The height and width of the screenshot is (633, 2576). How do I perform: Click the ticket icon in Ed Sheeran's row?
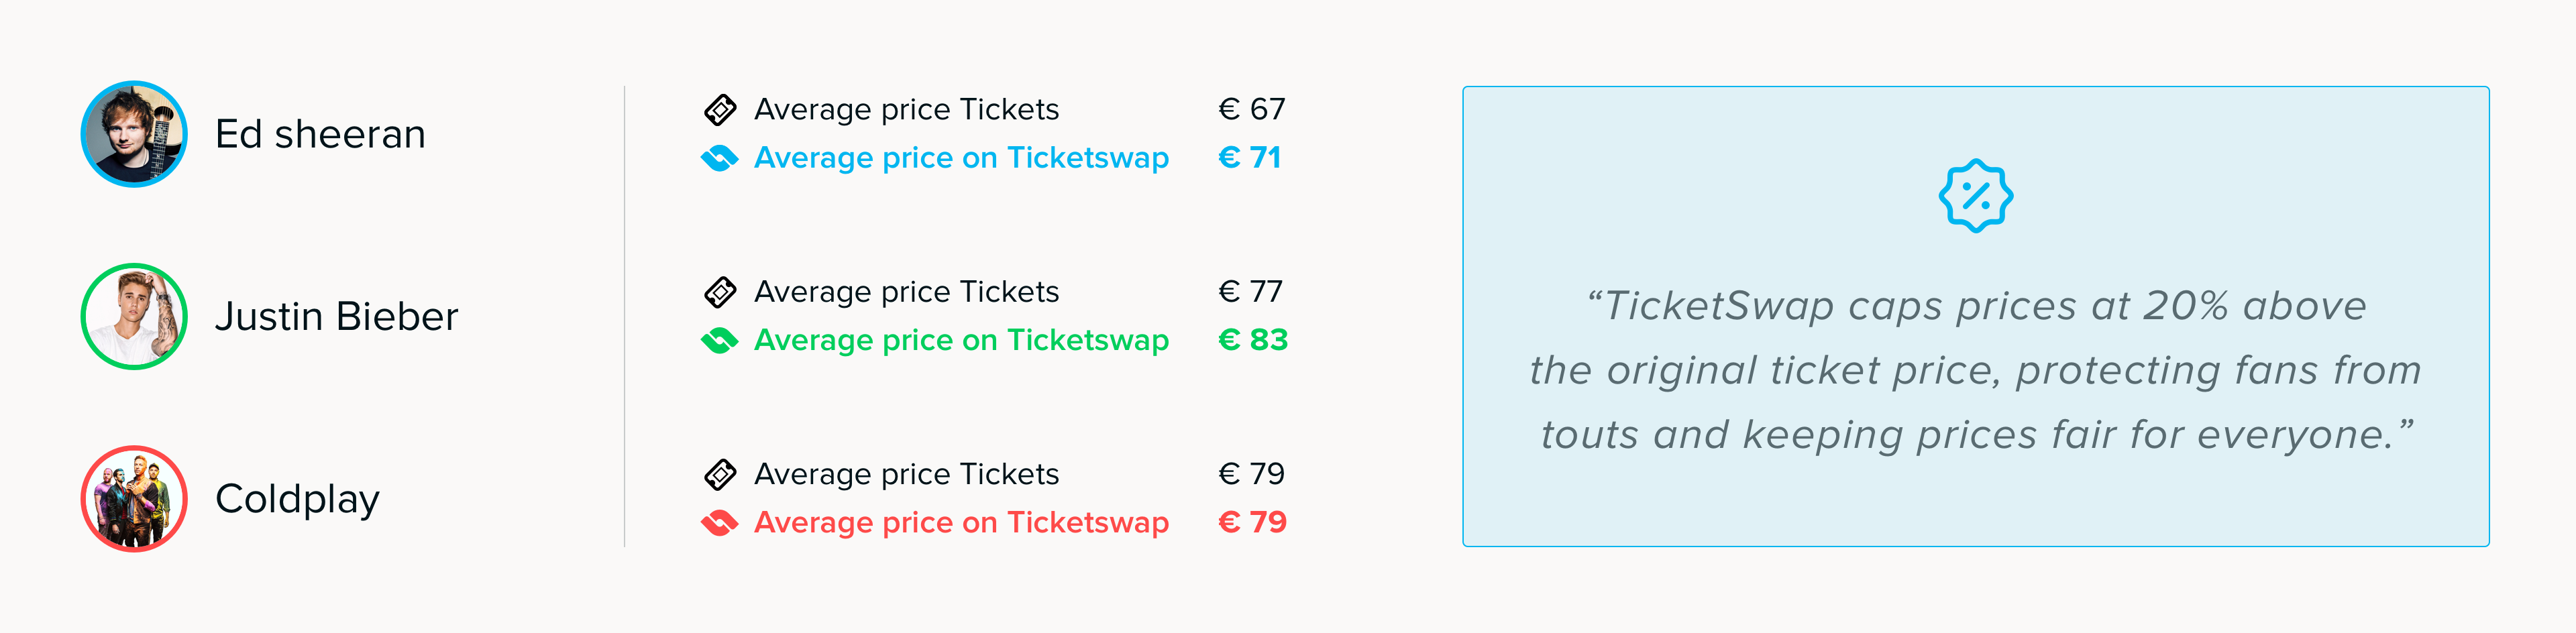[720, 109]
